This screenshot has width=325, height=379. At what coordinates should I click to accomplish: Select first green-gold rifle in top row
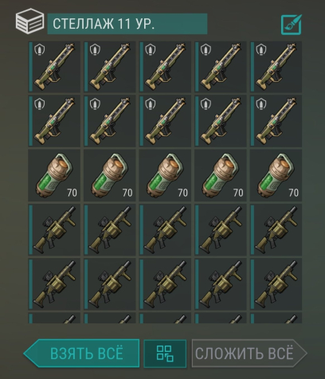54,67
